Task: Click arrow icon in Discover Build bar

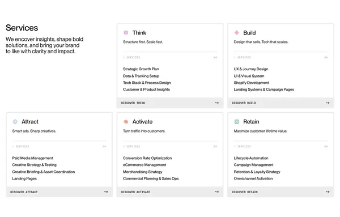Action: pos(328,103)
